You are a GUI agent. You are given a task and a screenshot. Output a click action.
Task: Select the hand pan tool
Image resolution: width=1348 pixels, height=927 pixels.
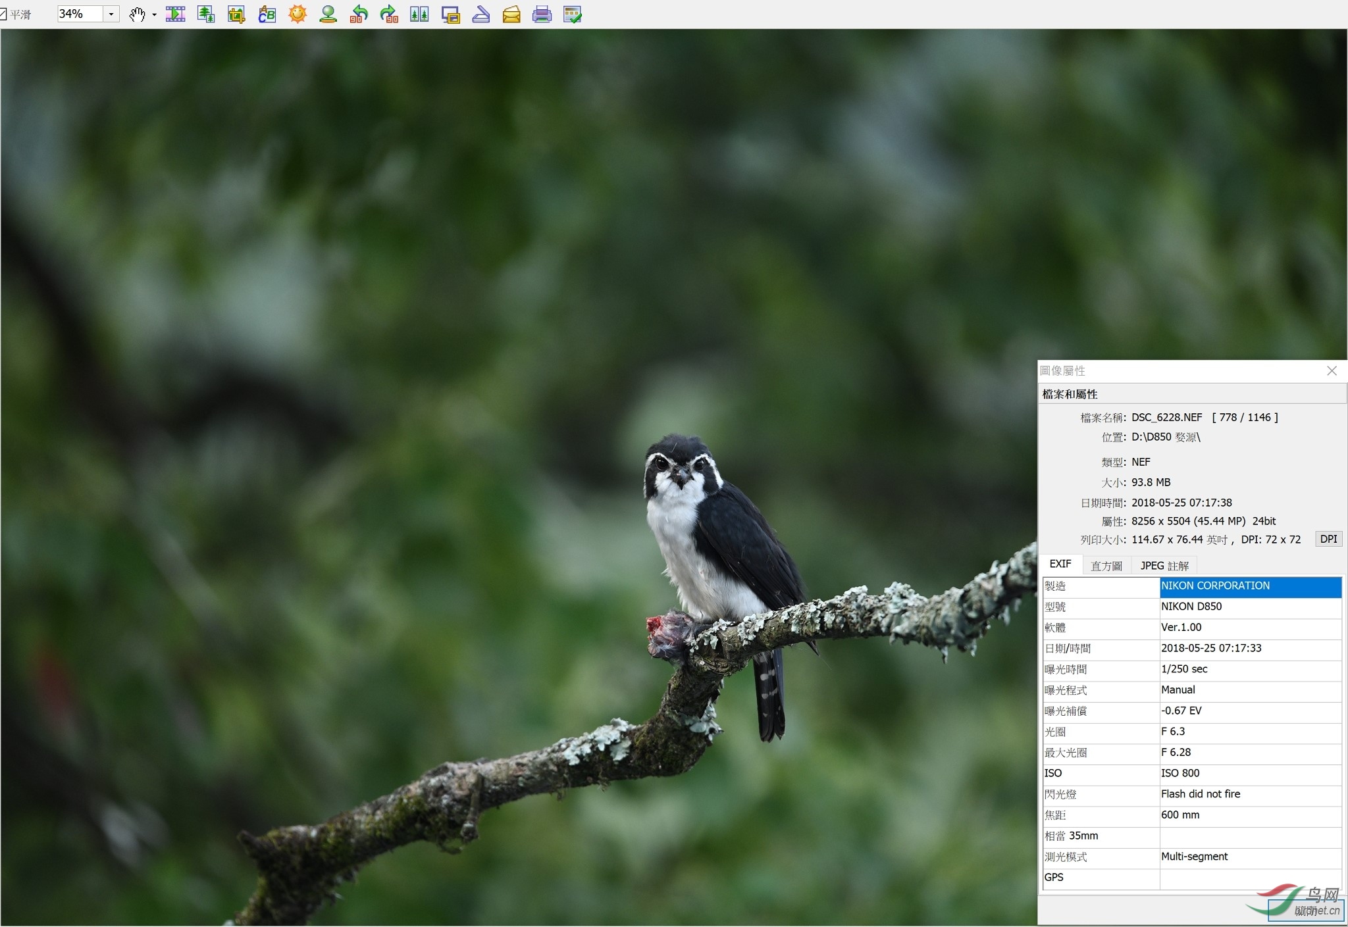point(137,14)
